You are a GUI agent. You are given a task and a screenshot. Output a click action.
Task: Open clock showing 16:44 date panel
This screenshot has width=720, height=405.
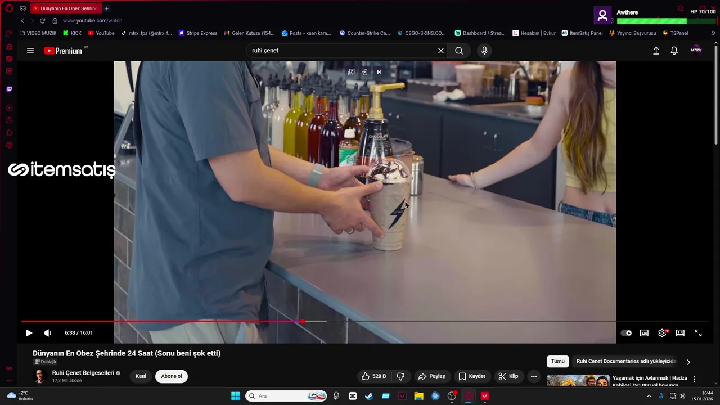coord(703,396)
